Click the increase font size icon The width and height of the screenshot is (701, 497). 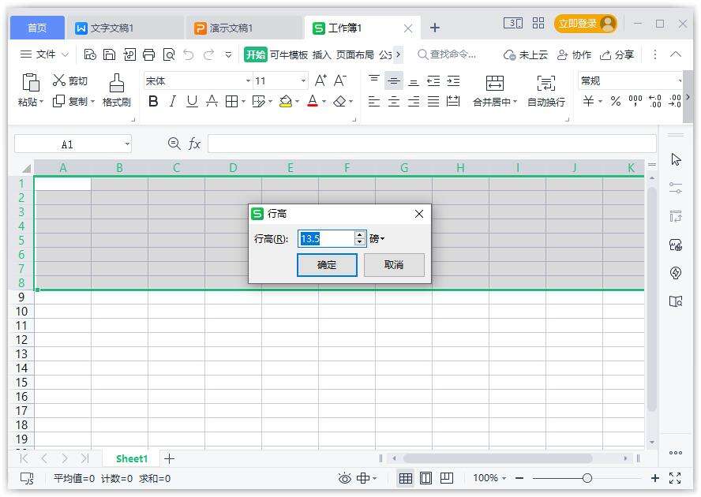(321, 80)
